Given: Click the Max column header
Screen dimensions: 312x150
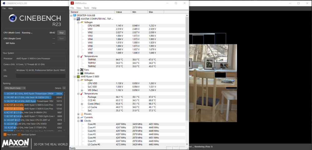Looking at the screenshot, I should coord(151,12).
